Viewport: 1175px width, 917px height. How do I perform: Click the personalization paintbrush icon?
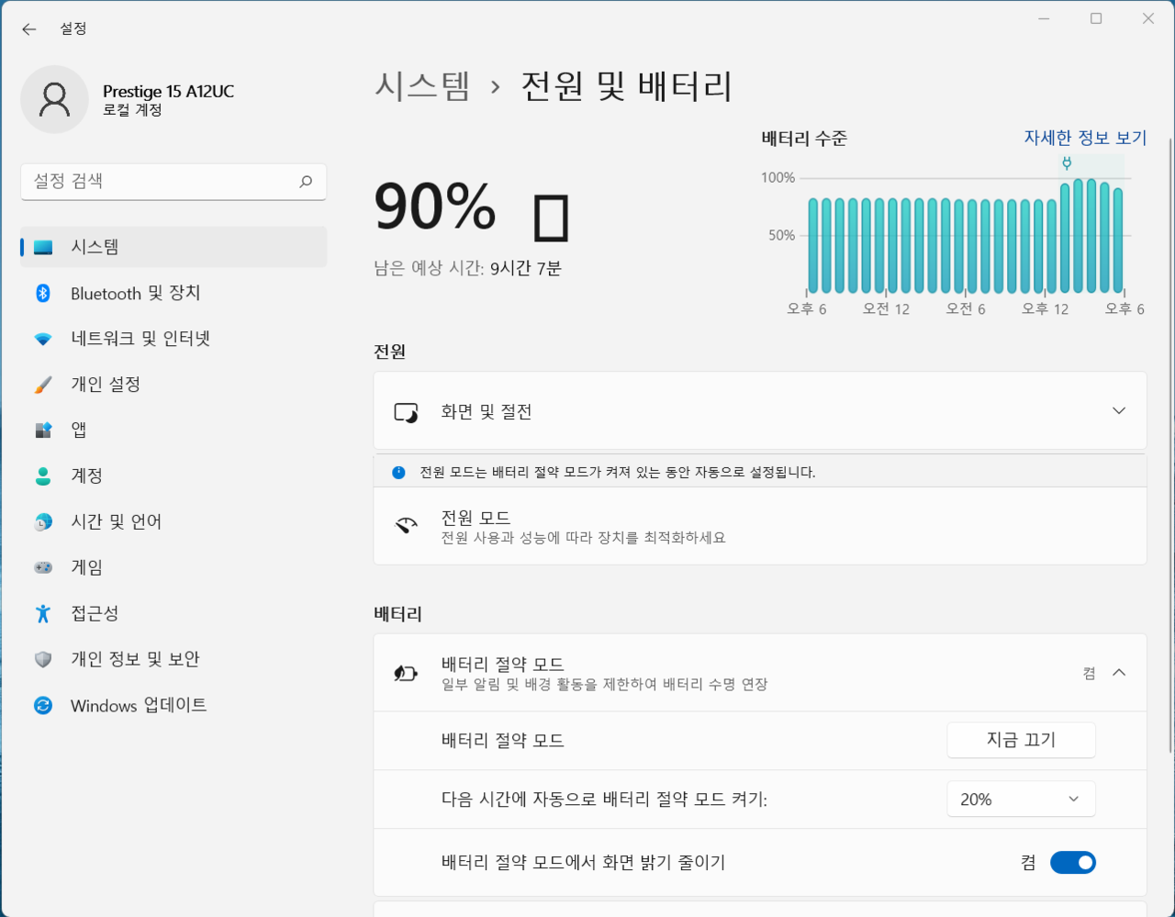tap(43, 385)
